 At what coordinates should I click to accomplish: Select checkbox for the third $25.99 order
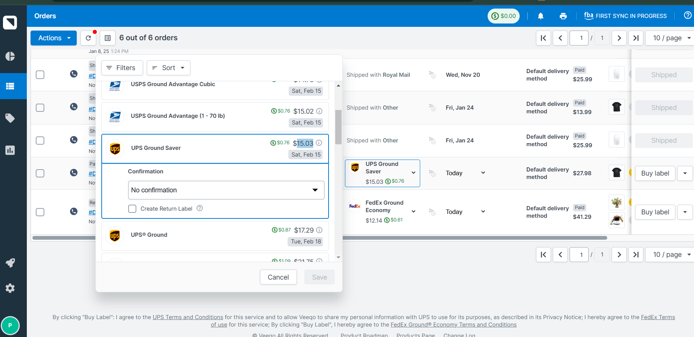pos(40,140)
